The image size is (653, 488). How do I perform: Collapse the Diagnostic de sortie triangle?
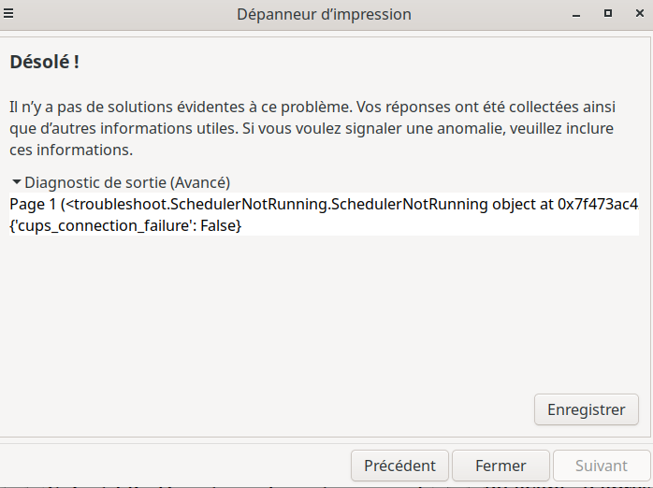point(16,183)
